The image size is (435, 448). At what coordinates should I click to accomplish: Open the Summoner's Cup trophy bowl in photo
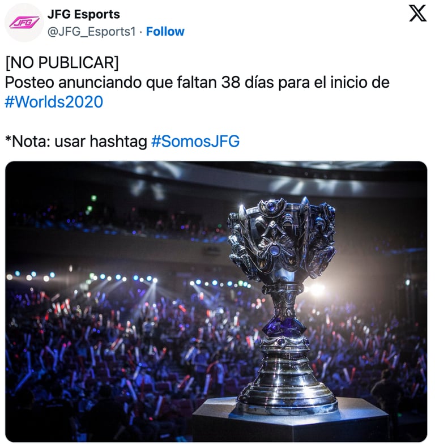click(x=282, y=240)
